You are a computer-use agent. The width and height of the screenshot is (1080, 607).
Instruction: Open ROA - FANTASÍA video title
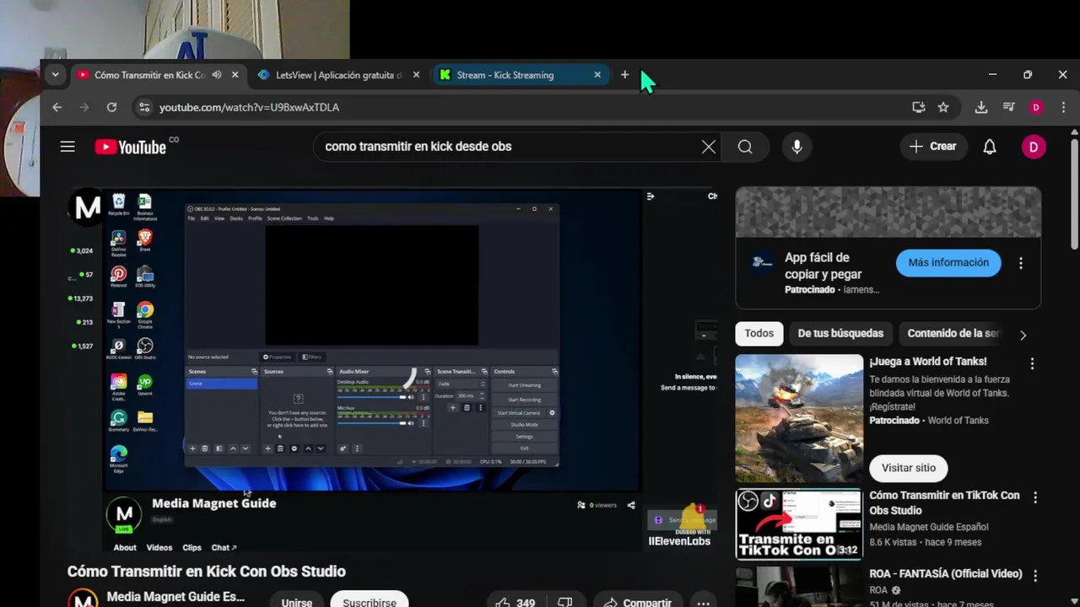pyautogui.click(x=946, y=574)
